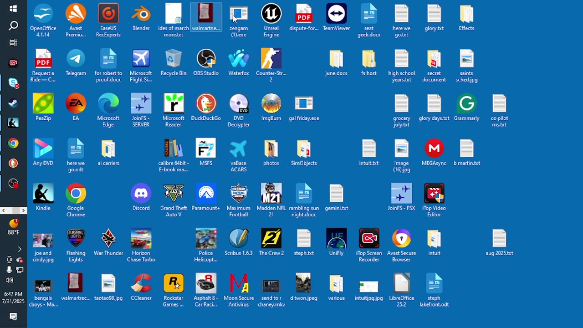Open OBS Studio from the taskbar

pyautogui.click(x=13, y=184)
